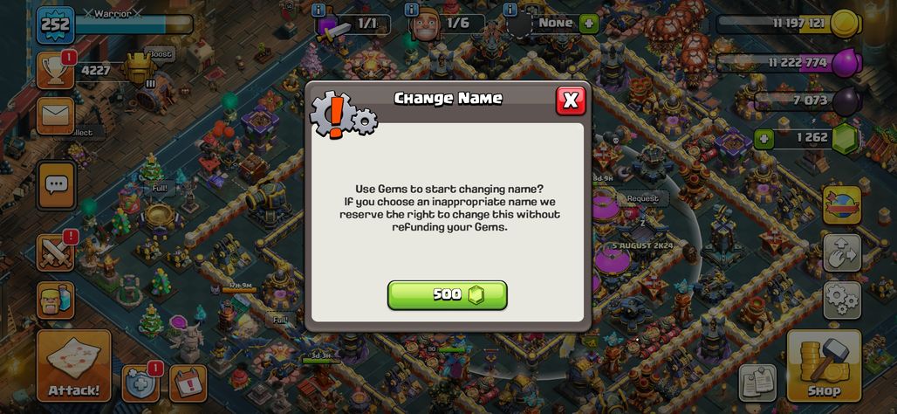Add more gems with green plus

click(763, 138)
